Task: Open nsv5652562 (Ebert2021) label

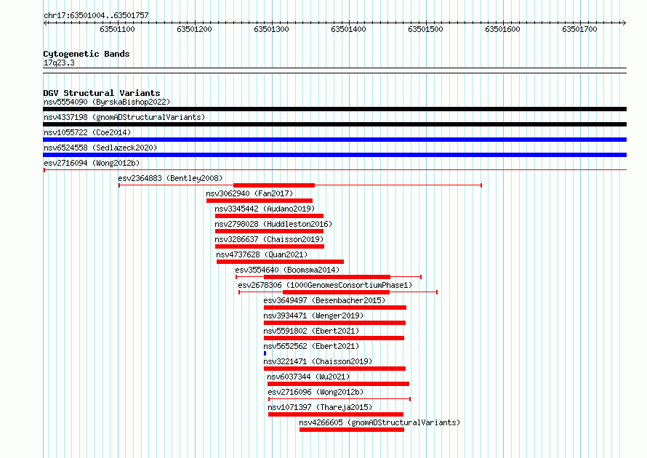Action: [311, 346]
